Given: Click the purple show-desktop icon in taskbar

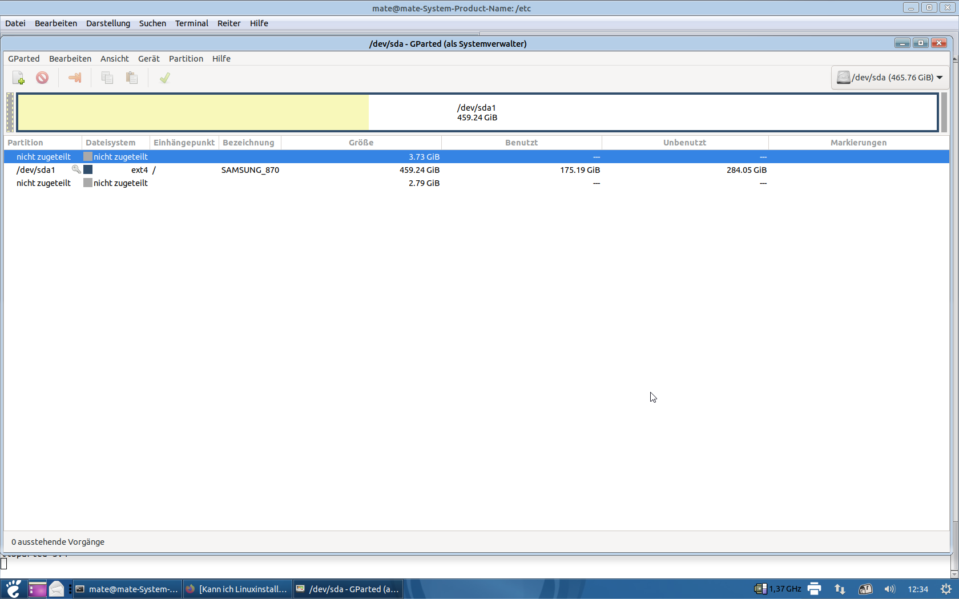Looking at the screenshot, I should point(37,589).
